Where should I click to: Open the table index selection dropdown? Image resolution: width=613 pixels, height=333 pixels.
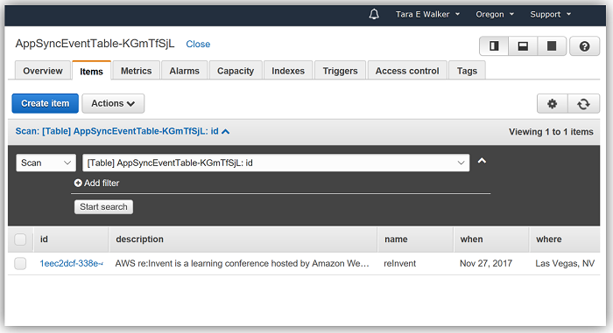click(x=276, y=163)
